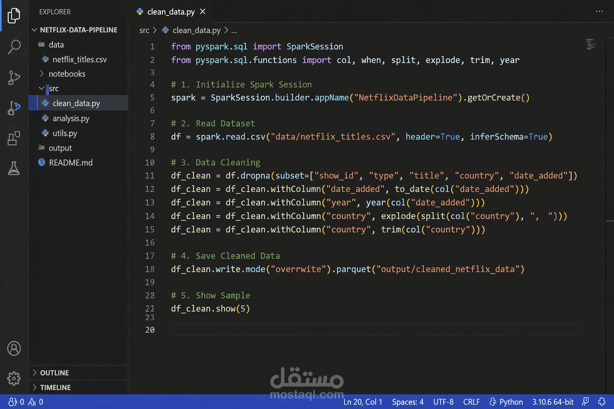
Task: Click the empty current line in editor
Action: pyautogui.click(x=376, y=330)
